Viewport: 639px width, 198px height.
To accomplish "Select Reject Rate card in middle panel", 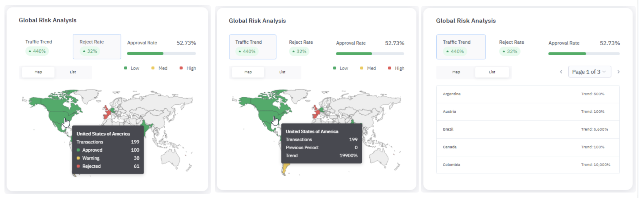I will click(x=301, y=47).
